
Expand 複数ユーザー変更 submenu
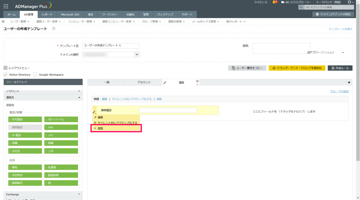(49, 21)
